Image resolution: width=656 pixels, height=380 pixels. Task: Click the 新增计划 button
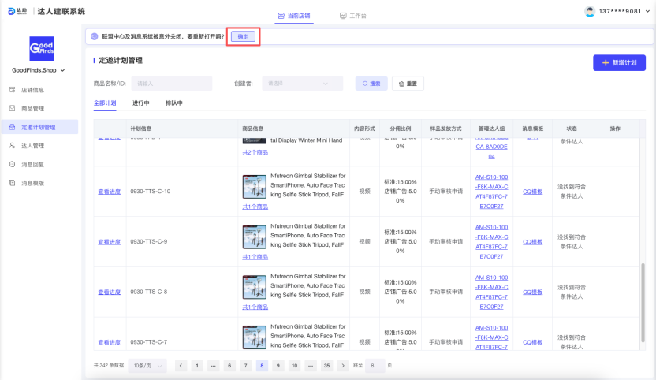point(619,62)
